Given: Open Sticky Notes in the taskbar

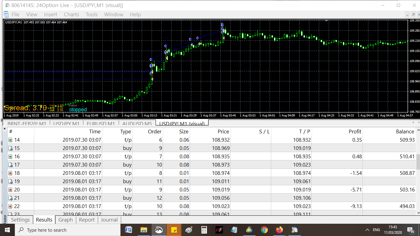Looking at the screenshot, I should tap(174, 230).
